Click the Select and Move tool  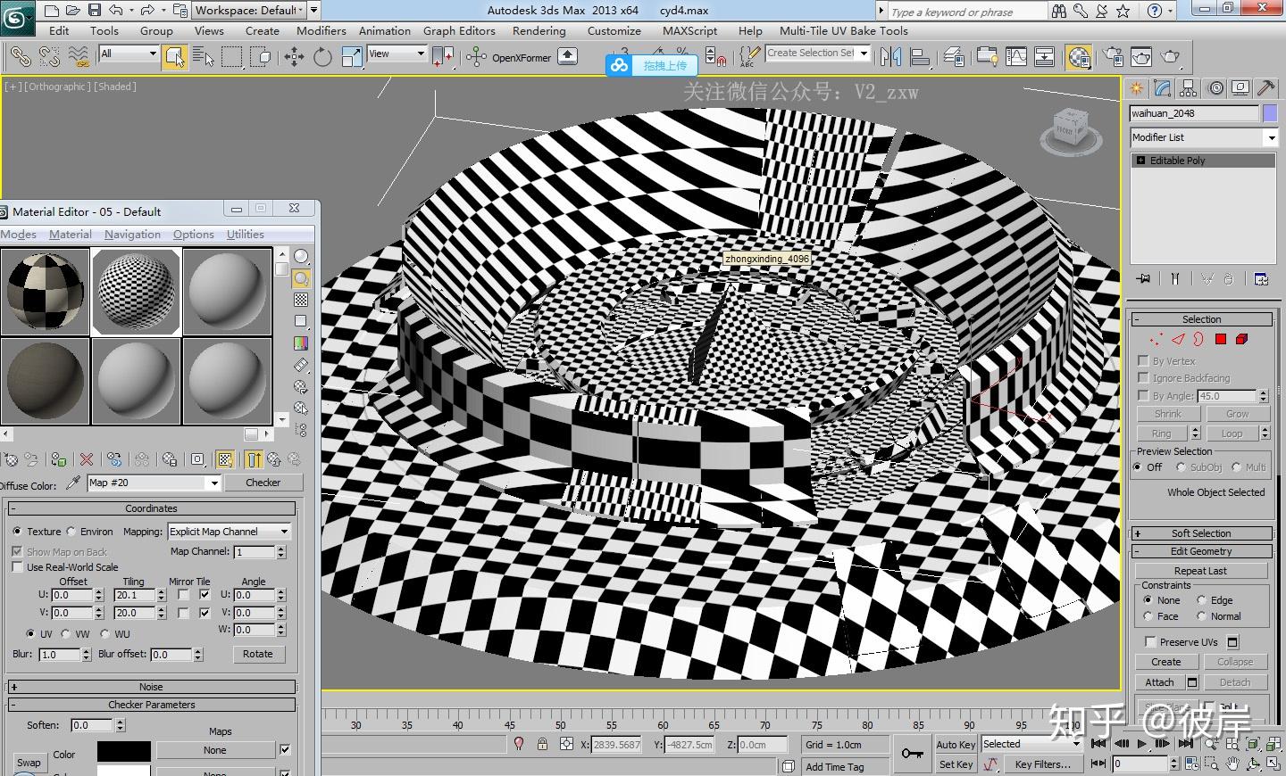(294, 58)
